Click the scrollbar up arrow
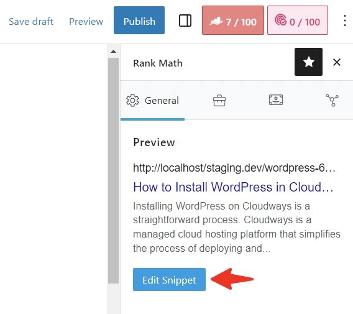The height and width of the screenshot is (314, 353). click(x=114, y=52)
